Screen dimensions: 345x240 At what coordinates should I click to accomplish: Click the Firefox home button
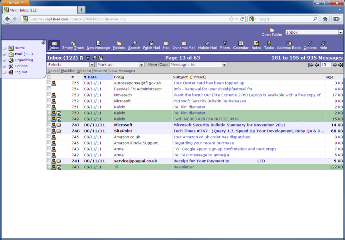[x=325, y=19]
